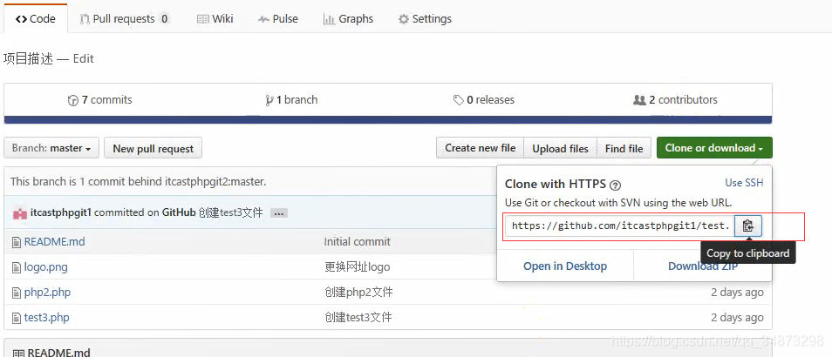This screenshot has height=357, width=832.
Task: Switch to the Pull requests tab
Action: 124,19
